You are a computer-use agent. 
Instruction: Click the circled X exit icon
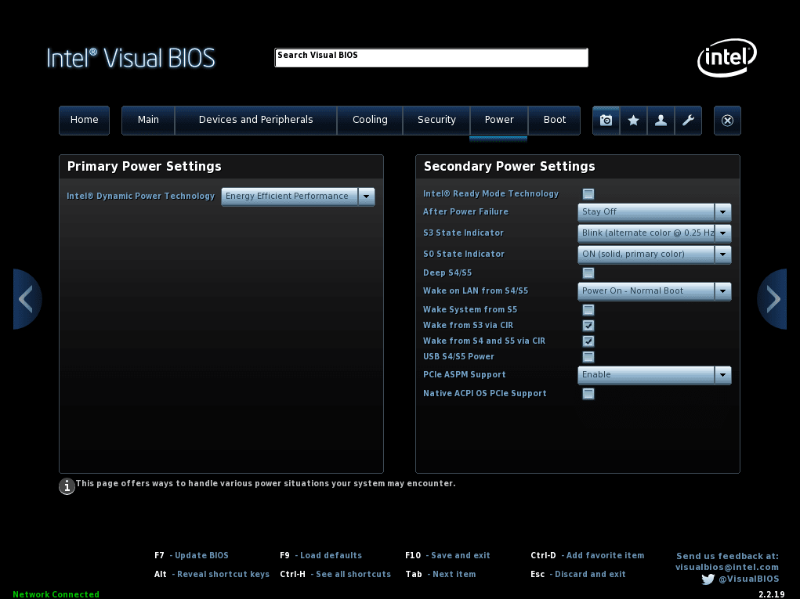727,121
